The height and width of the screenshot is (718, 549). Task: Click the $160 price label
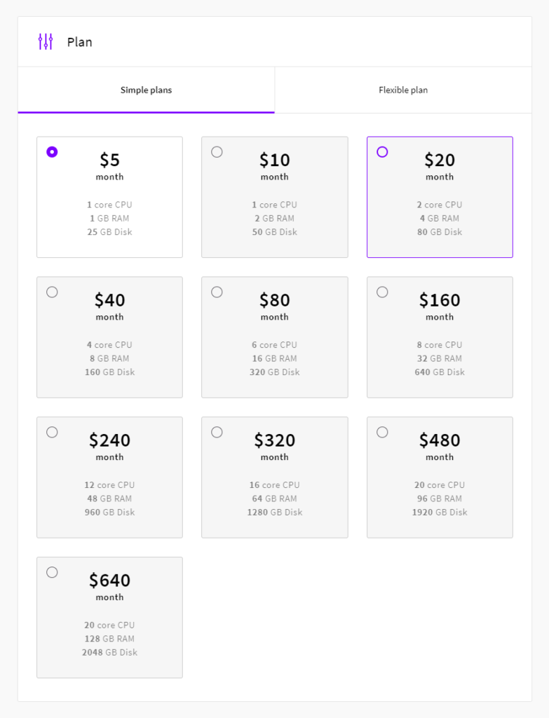click(x=440, y=300)
